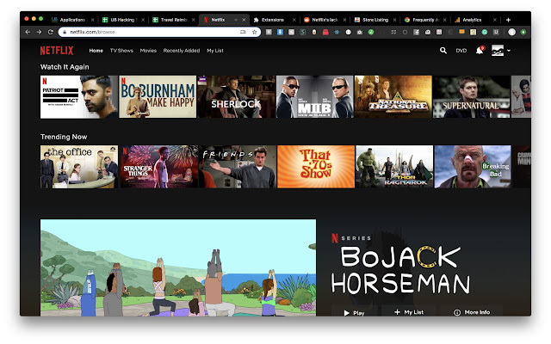Open National Treasure thumbnail

(x=393, y=97)
